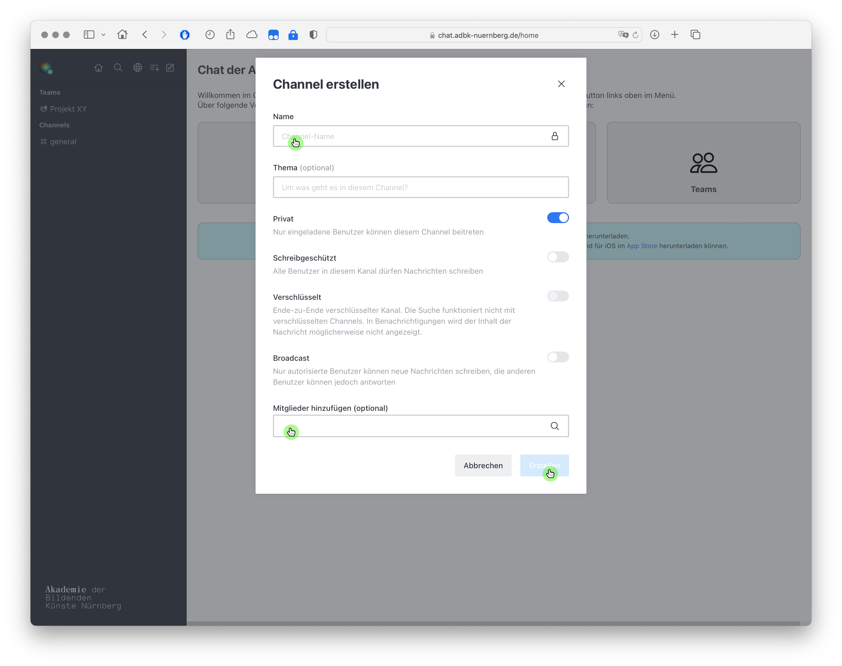Turn off the Privat toggle
This screenshot has width=842, height=666.
click(558, 218)
